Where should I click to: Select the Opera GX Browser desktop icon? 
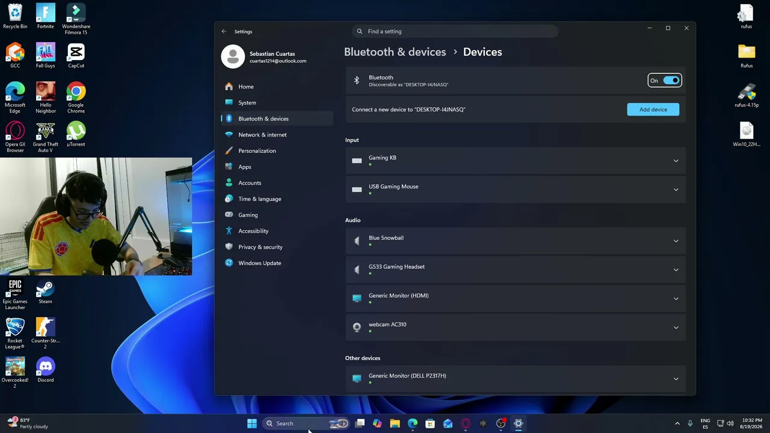coord(15,137)
